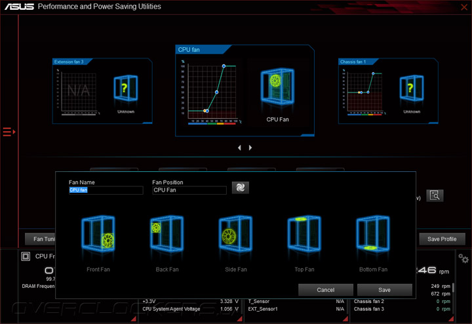Click the 672 rpm value
This screenshot has width=472, height=324.
coord(441,294)
